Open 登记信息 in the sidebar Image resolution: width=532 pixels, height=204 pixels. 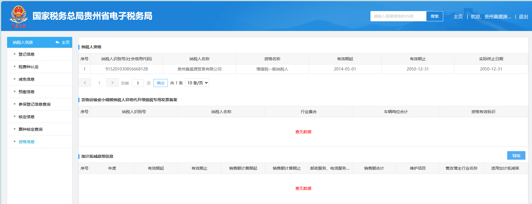27,54
